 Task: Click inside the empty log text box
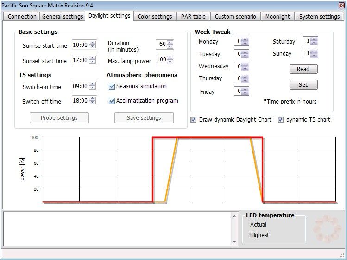pyautogui.click(x=117, y=229)
